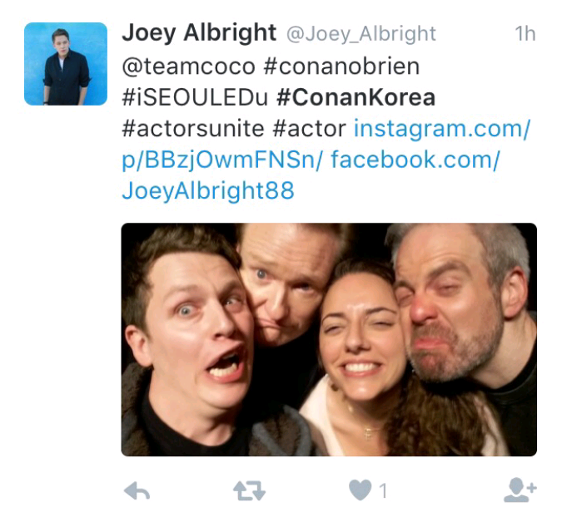Viewport: 567px width, 522px height.
Task: Open the bold #ConanKorea hashtag
Action: (356, 97)
